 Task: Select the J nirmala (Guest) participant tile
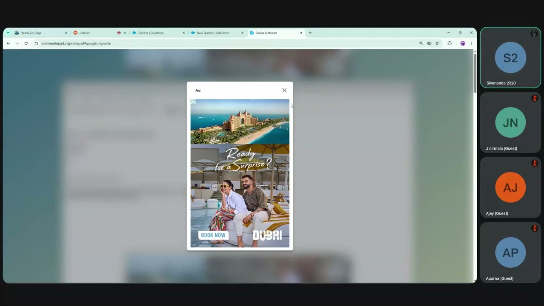click(510, 122)
